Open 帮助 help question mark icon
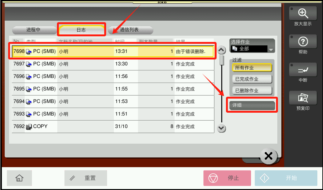Screen dimensions: 323x190 pyautogui.click(x=303, y=42)
